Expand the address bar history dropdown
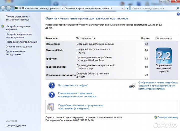This screenshot has height=131, width=180. pyautogui.click(x=122, y=8)
